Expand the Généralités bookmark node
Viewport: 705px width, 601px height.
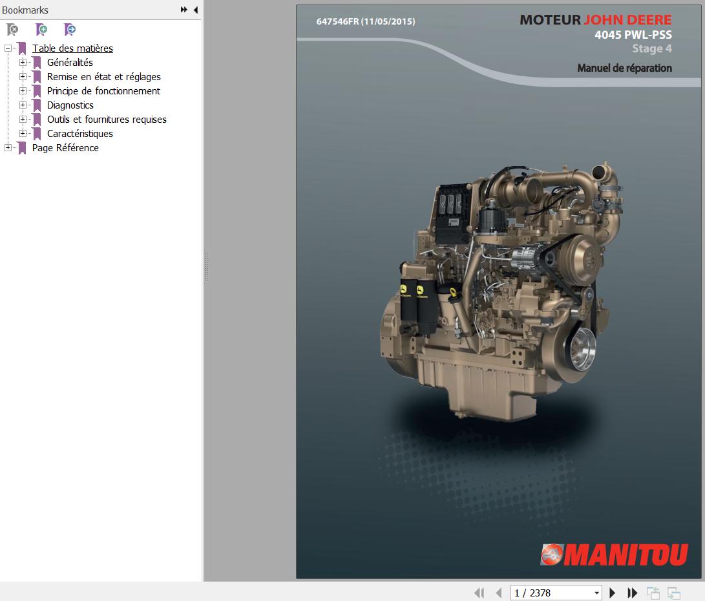coord(23,62)
